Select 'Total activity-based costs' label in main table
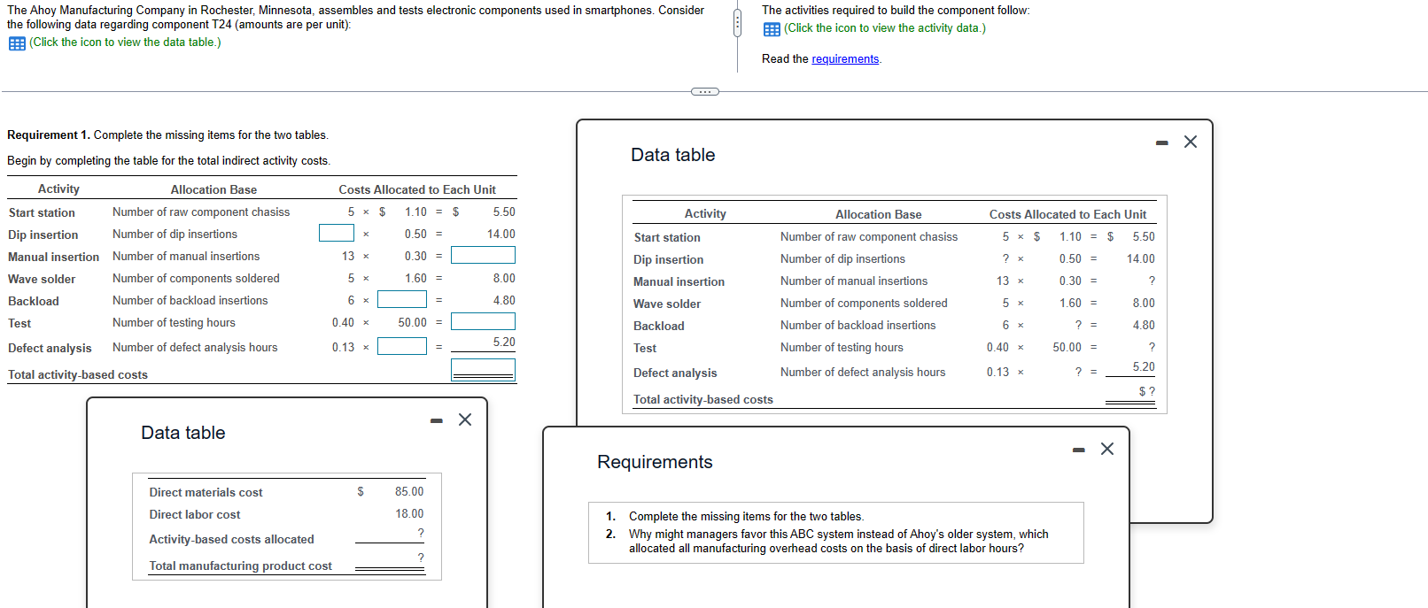The image size is (1428, 608). tap(78, 374)
